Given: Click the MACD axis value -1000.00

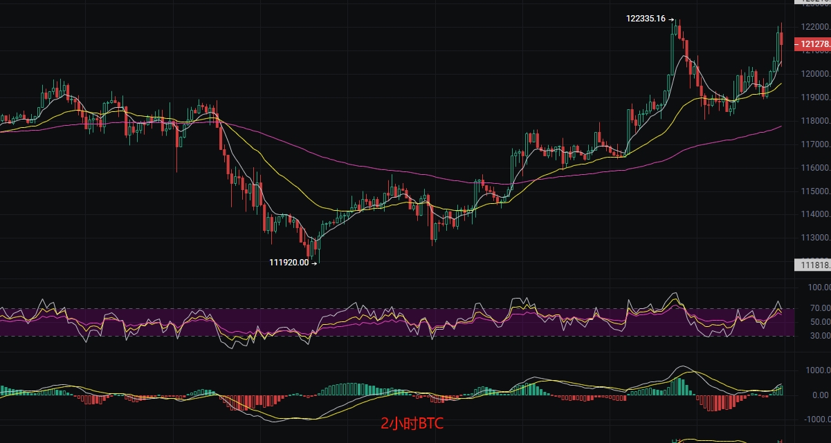Looking at the screenshot, I should point(817,420).
